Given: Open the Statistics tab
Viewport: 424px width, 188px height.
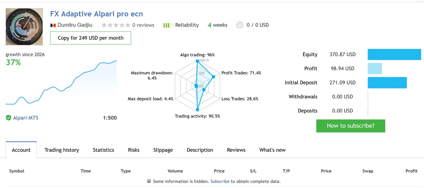Looking at the screenshot, I should (x=103, y=150).
